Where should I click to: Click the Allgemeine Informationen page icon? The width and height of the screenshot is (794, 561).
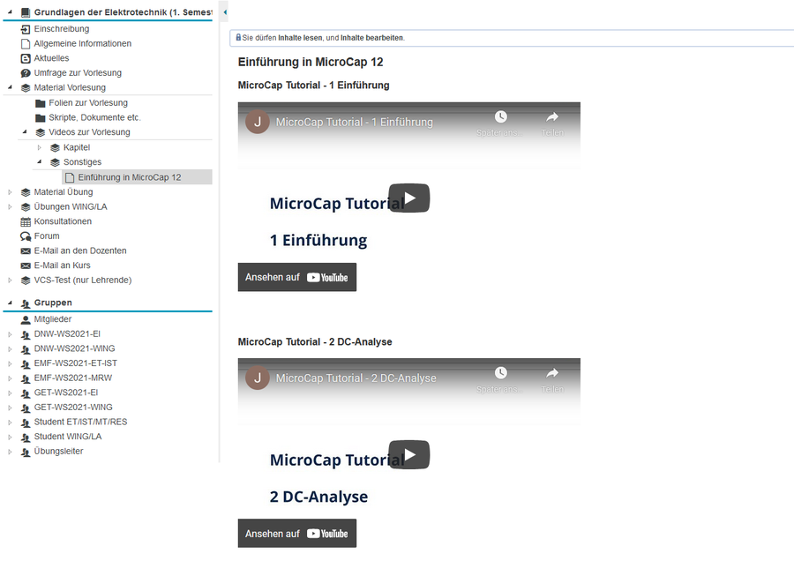coord(26,44)
